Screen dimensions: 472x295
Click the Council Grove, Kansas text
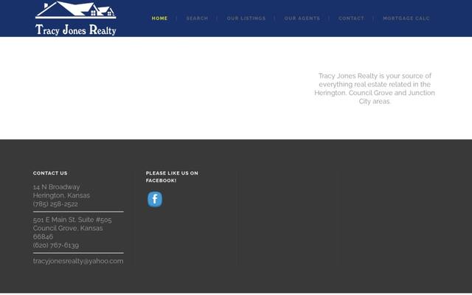click(x=68, y=228)
